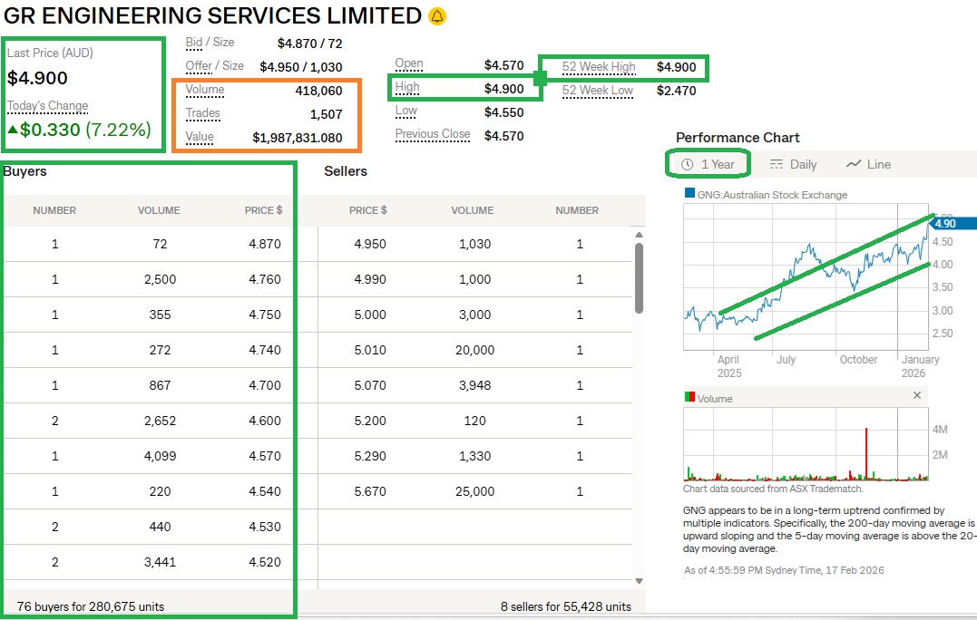The height and width of the screenshot is (620, 977).
Task: Expand the Line chart type selector
Action: click(868, 164)
